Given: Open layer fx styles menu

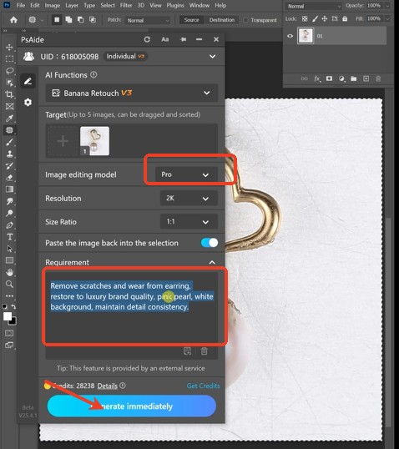Looking at the screenshot, I should [x=317, y=78].
